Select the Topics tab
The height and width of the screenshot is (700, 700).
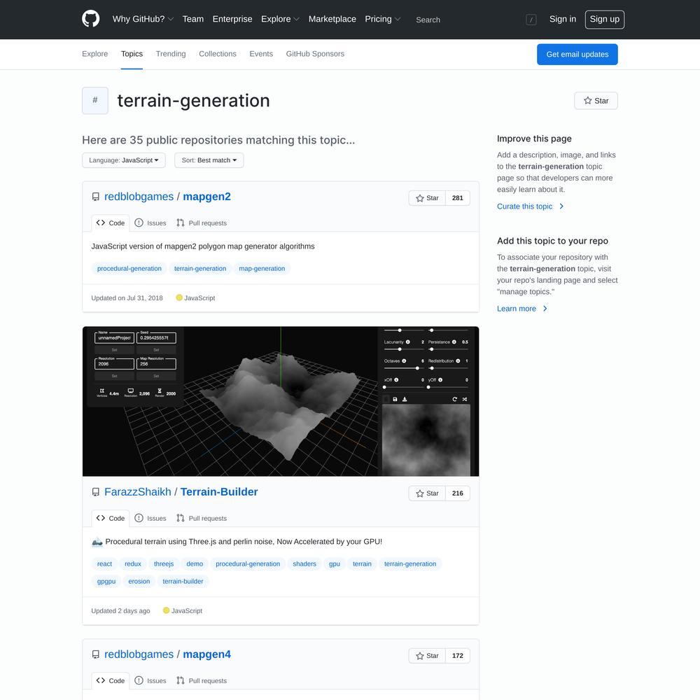132,54
